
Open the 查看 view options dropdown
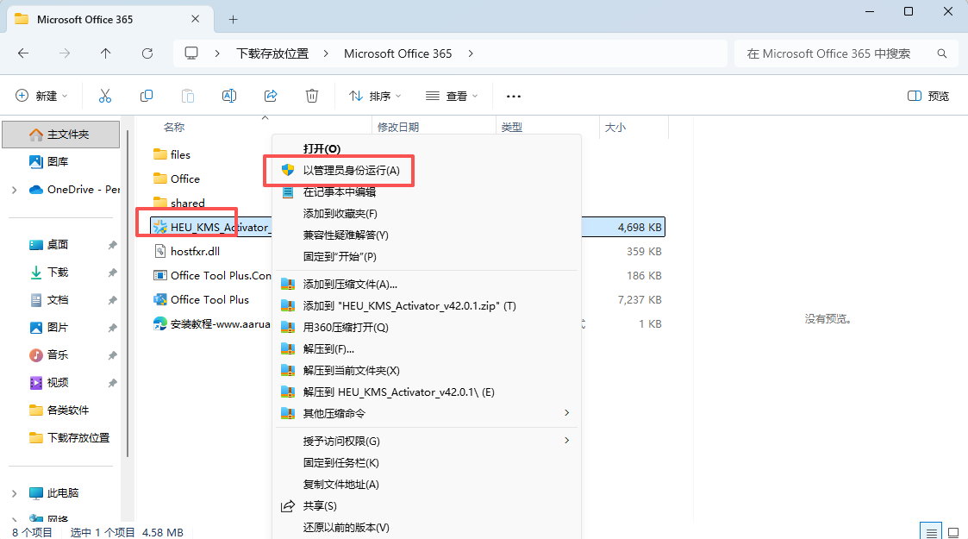point(452,96)
